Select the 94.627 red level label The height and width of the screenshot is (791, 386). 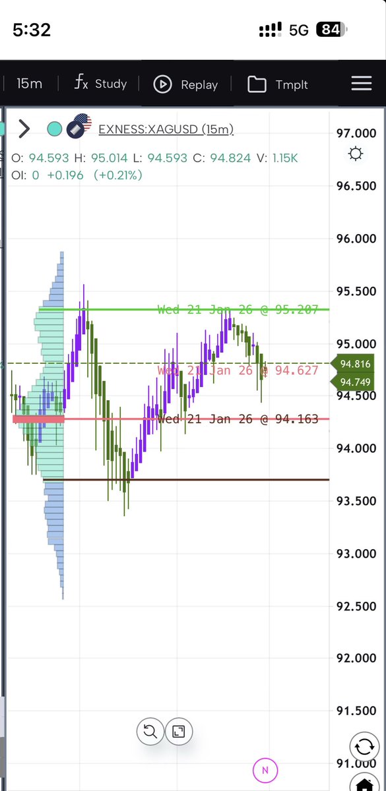click(238, 370)
